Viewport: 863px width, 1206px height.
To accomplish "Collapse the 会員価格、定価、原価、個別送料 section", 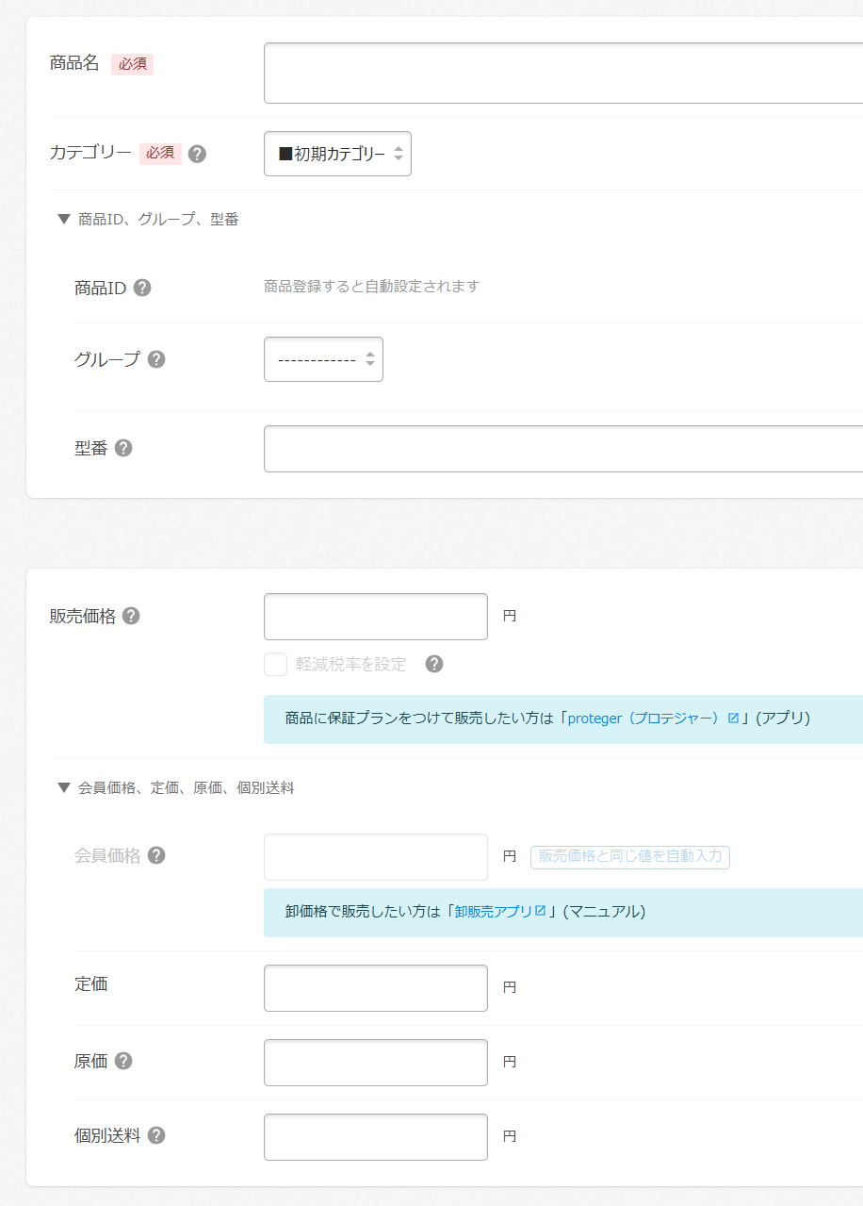I will click(64, 787).
